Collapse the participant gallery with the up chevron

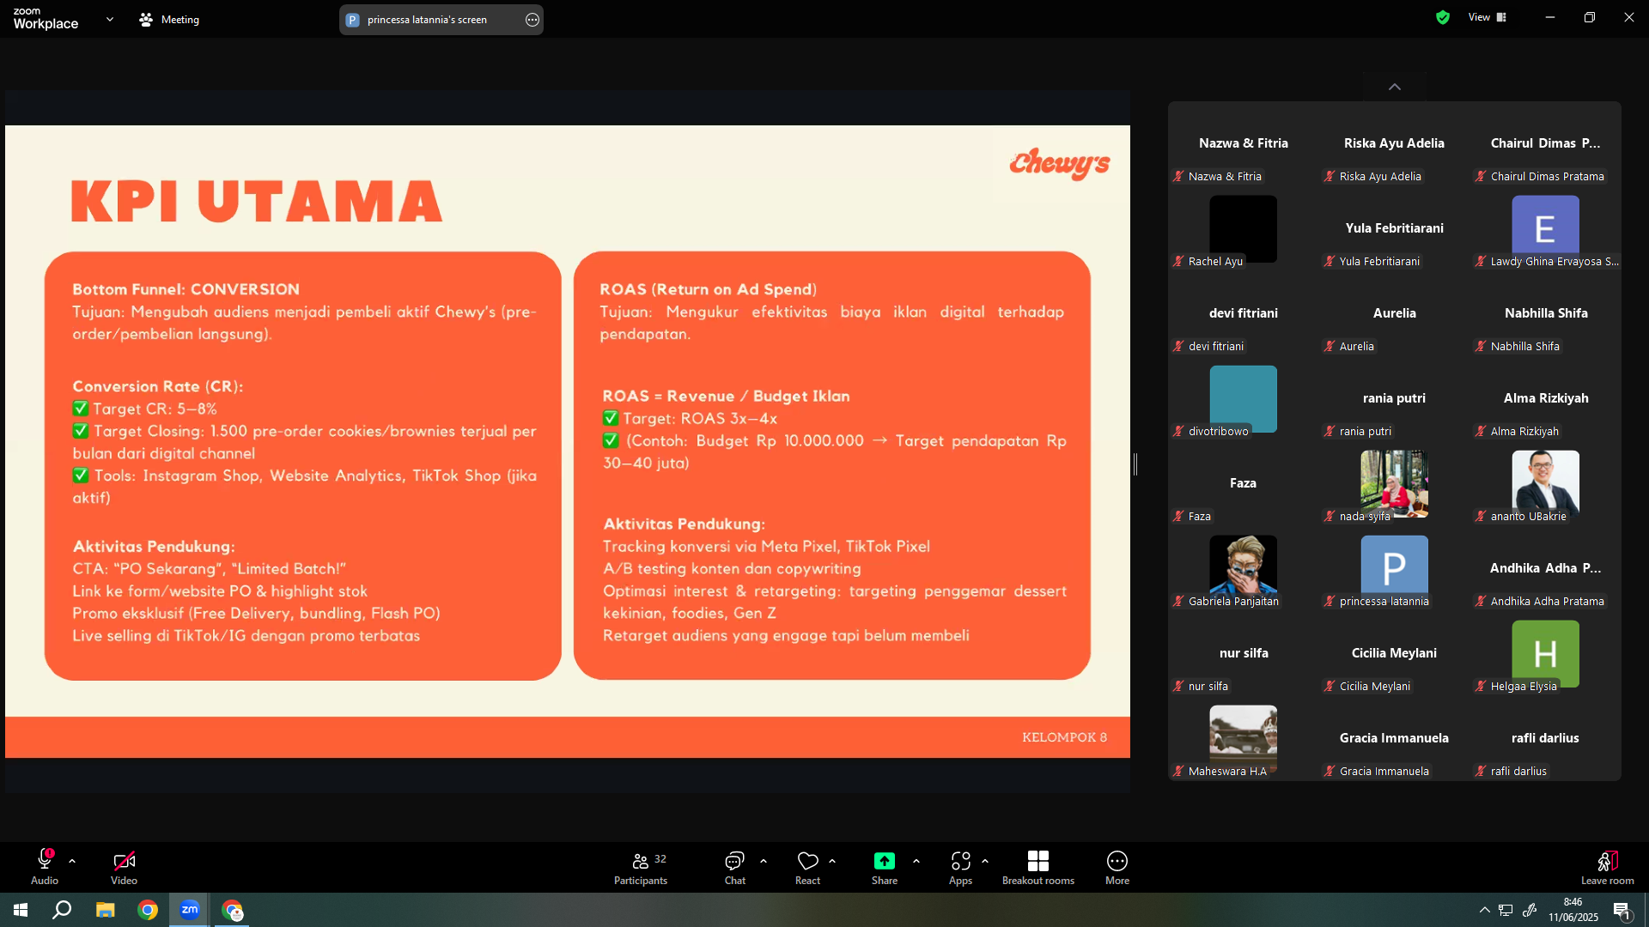pos(1395,87)
